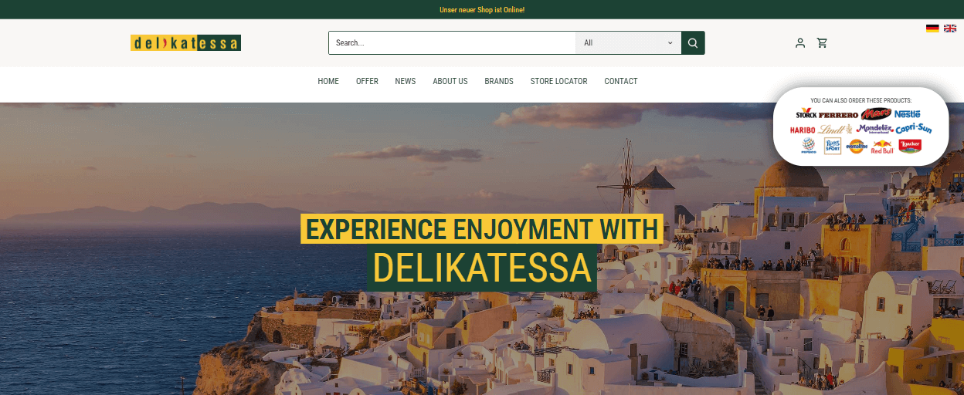Focus the Search text field
Image resolution: width=964 pixels, height=395 pixels.
coord(453,43)
